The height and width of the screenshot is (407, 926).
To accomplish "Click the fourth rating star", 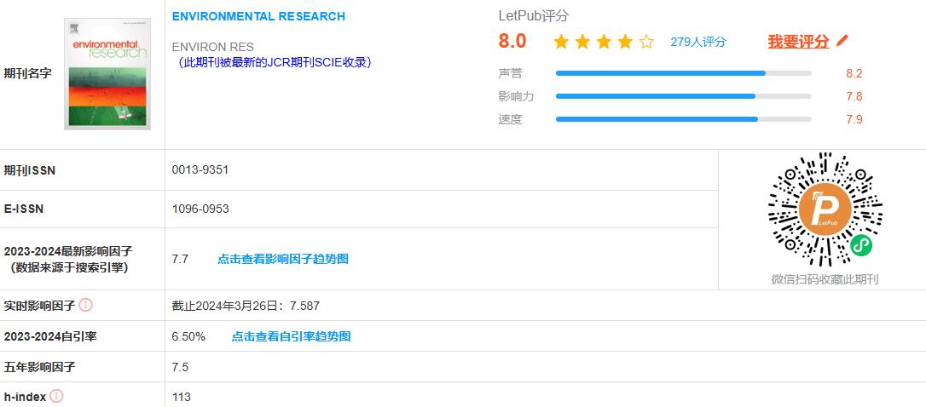I will tap(625, 42).
